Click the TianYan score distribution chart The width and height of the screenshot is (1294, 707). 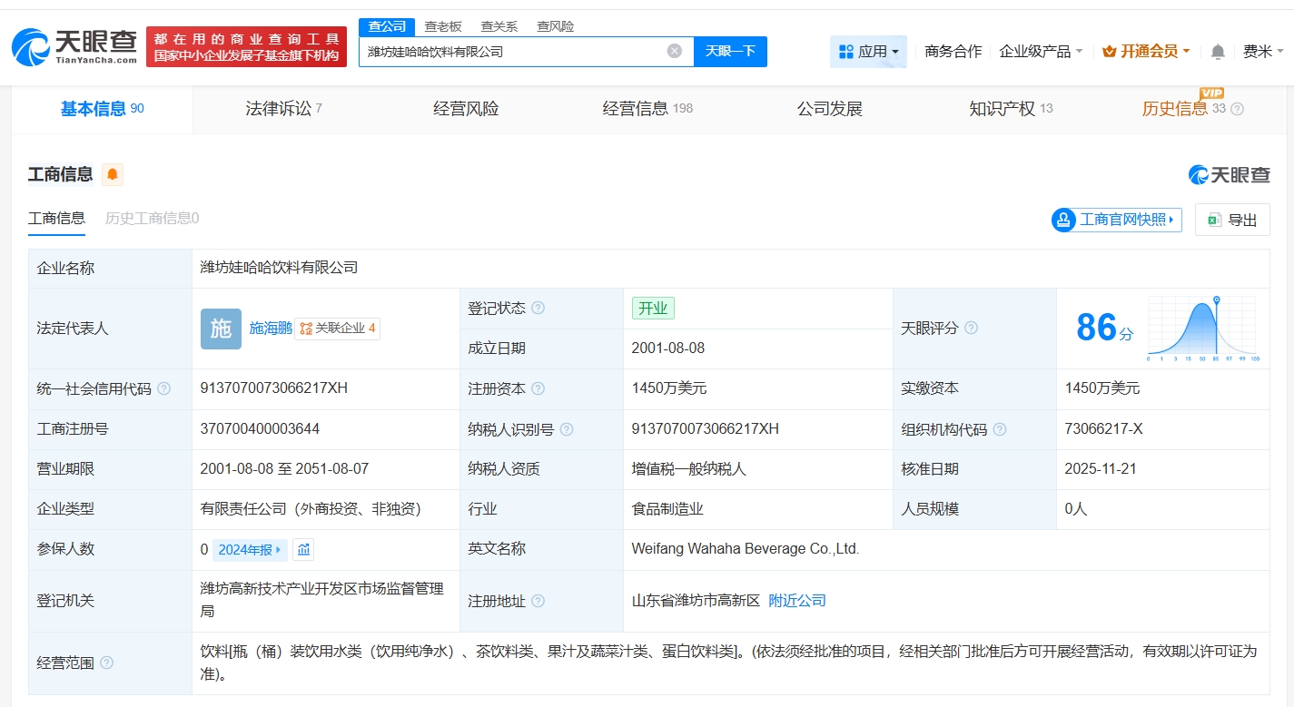point(1201,328)
